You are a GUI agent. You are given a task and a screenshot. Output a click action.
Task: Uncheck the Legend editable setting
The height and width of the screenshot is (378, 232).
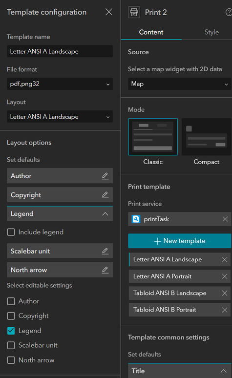click(x=11, y=331)
